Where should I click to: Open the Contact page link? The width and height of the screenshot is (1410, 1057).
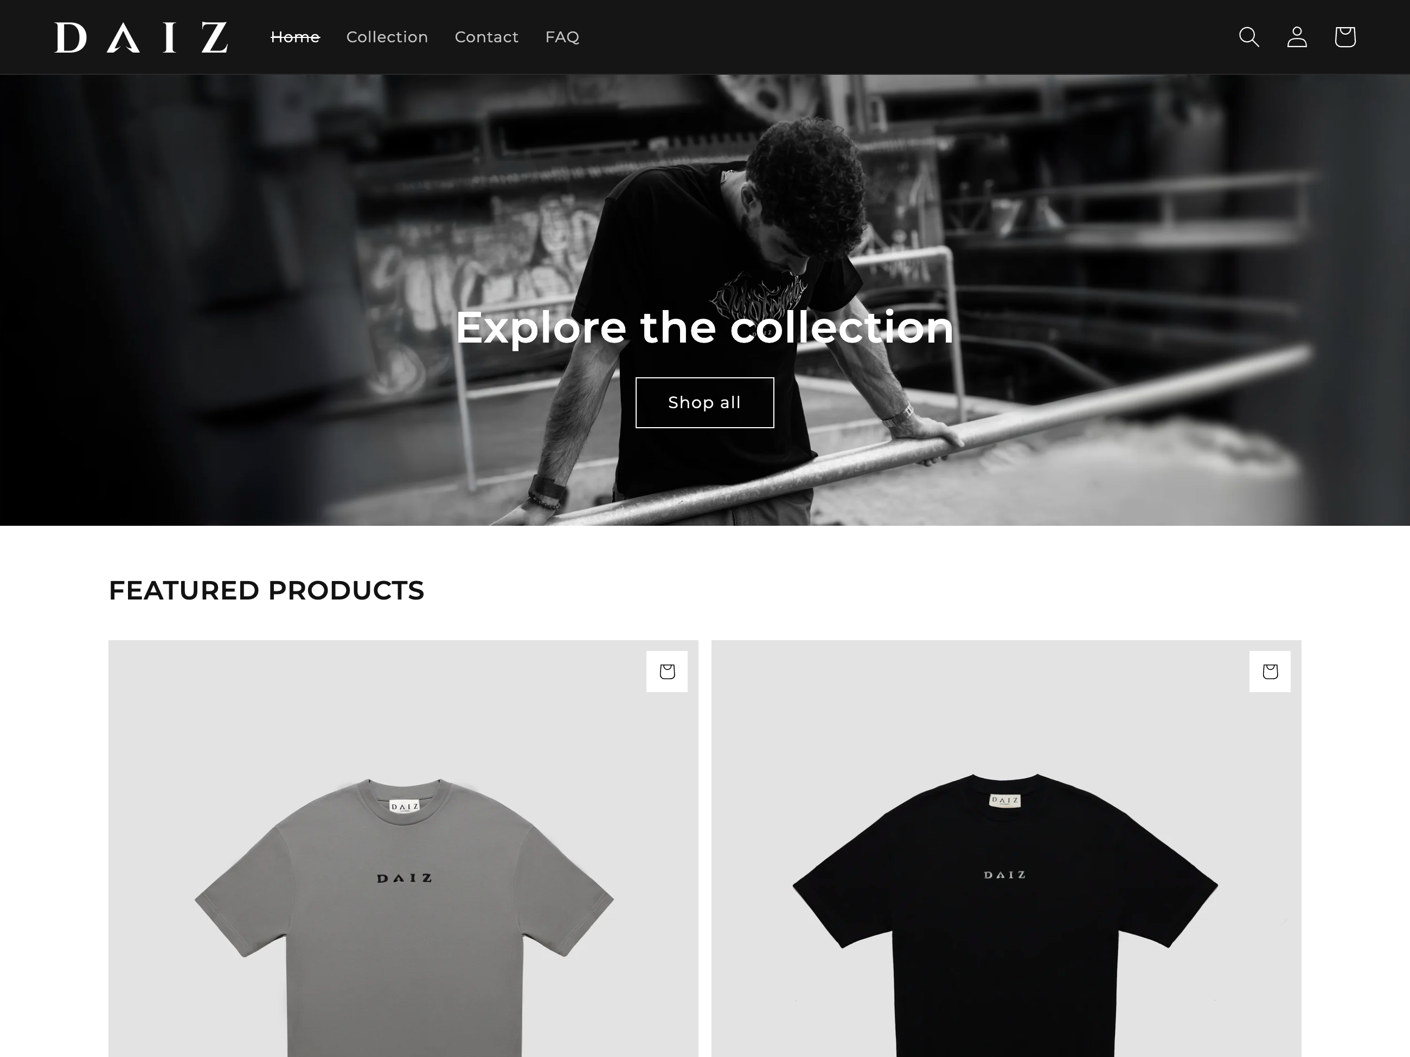coord(486,37)
